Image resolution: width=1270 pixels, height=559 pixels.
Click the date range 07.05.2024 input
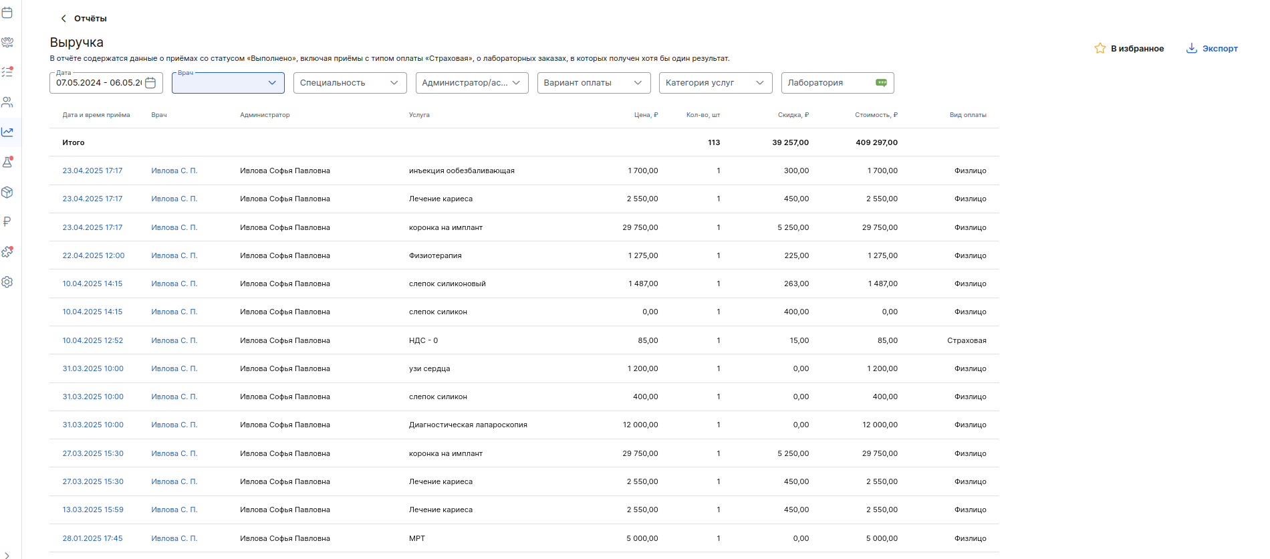coord(99,83)
